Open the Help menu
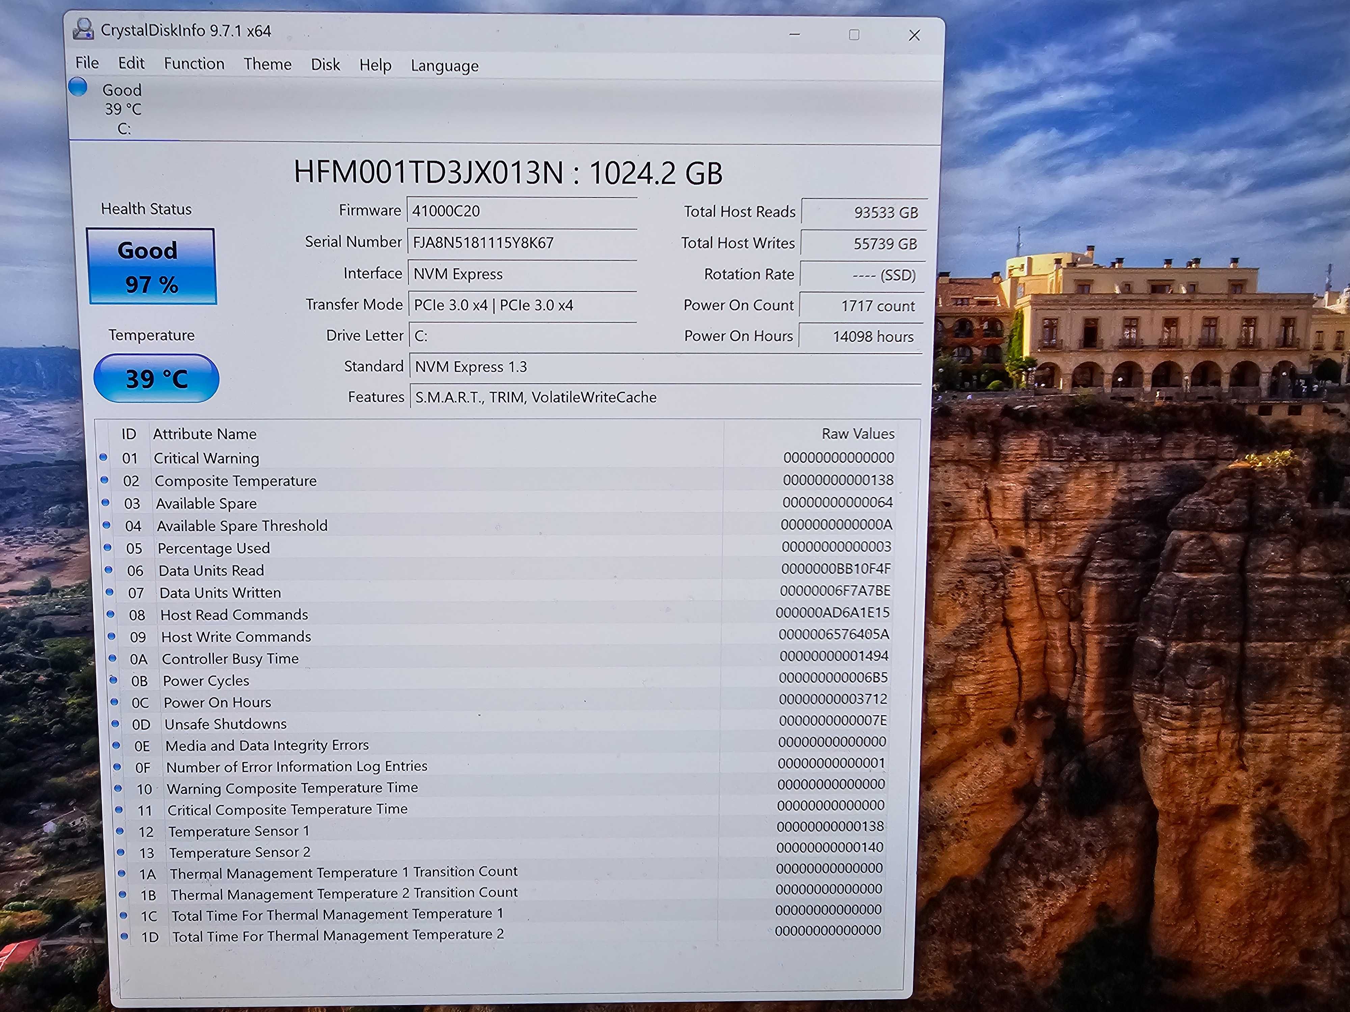This screenshot has height=1012, width=1350. click(375, 65)
